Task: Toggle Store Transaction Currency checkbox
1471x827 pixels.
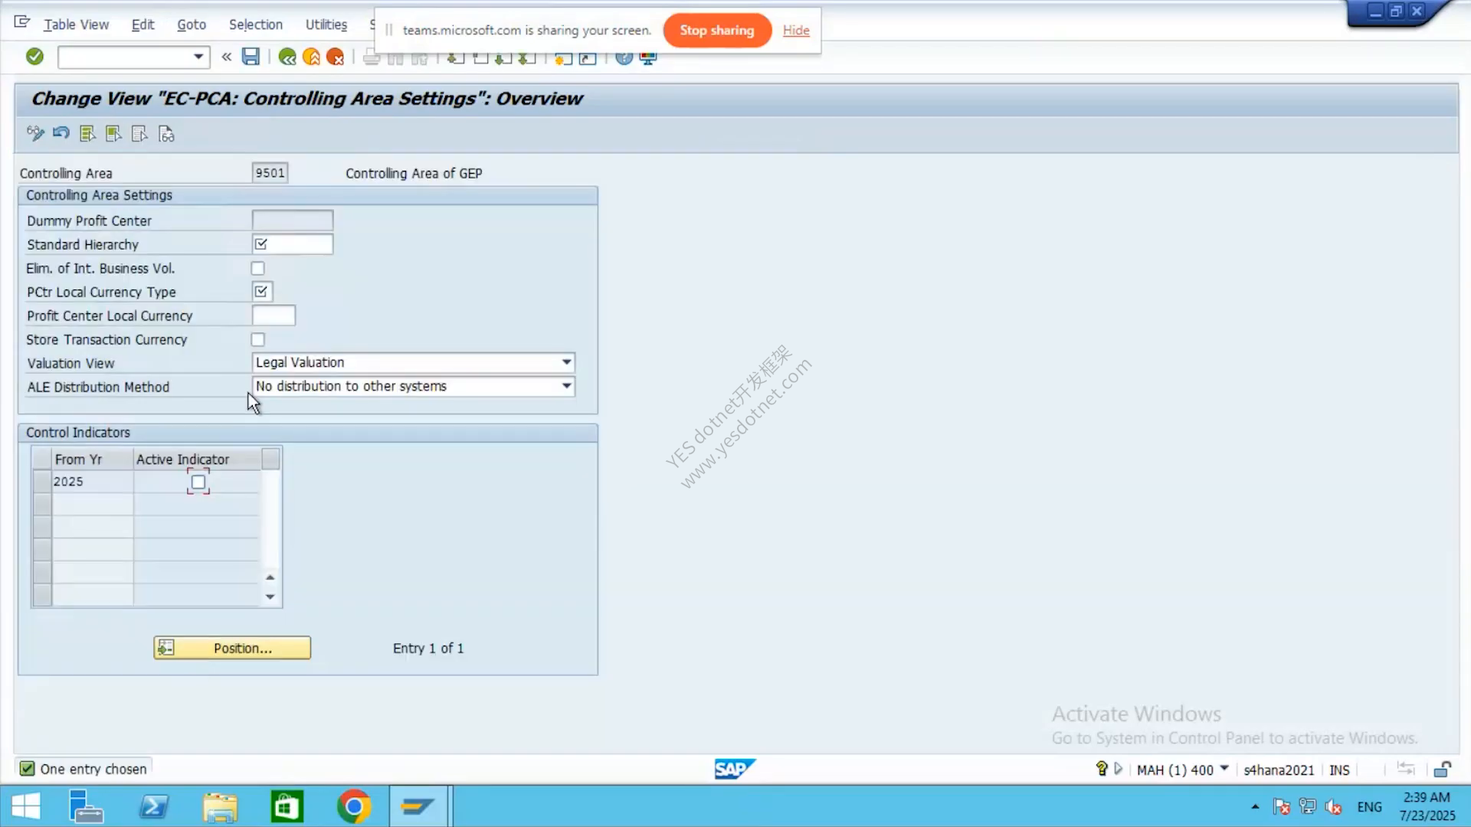Action: coord(258,340)
